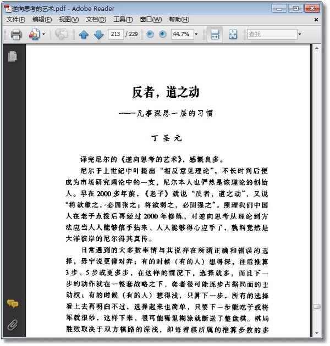Go to next page with down arrow
Screen dimensions: 330x346
point(98,35)
